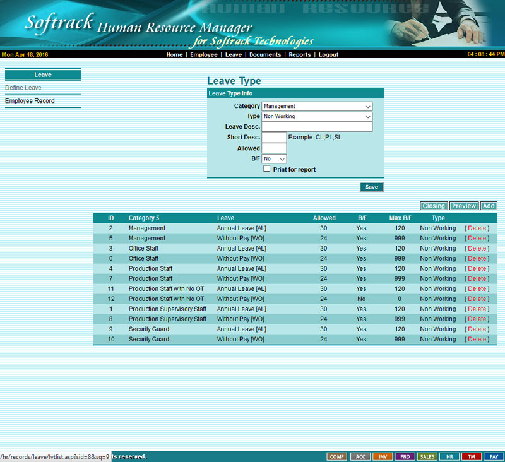Click the Save button
The image size is (505, 462).
coord(372,187)
